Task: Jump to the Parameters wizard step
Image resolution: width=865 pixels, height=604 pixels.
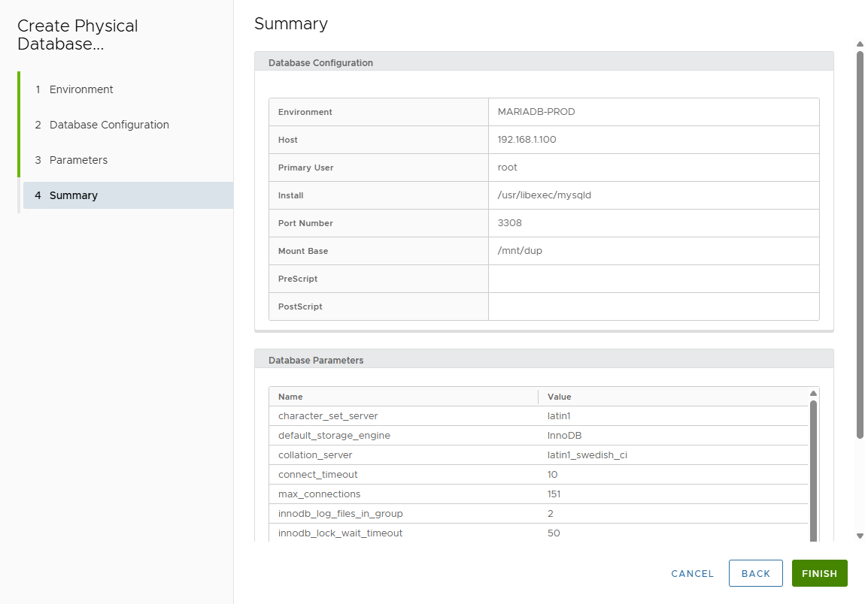Action: [78, 160]
